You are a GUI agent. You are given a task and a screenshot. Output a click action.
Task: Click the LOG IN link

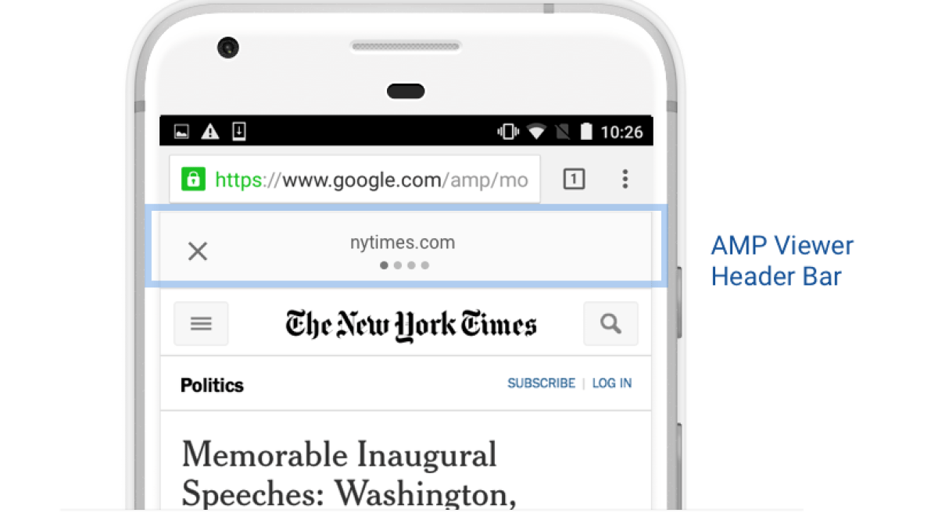612,383
